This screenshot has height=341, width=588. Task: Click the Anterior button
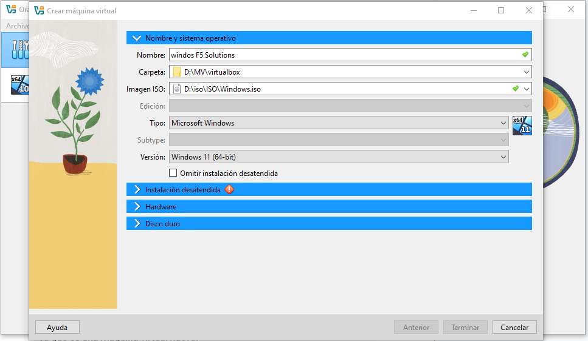[x=417, y=328]
